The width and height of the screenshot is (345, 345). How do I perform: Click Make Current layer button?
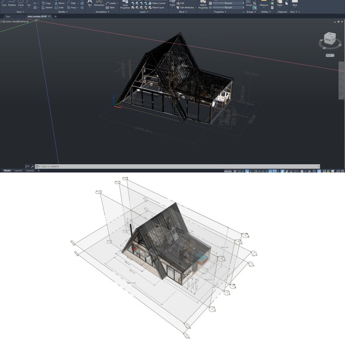coord(157,3)
